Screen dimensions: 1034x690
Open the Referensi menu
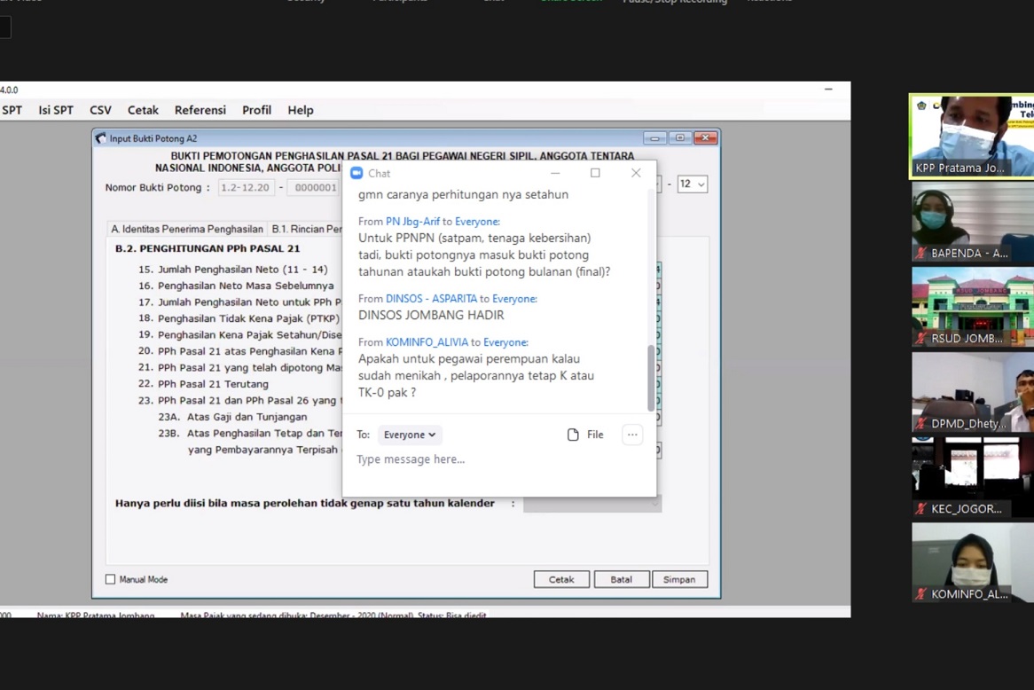(200, 110)
